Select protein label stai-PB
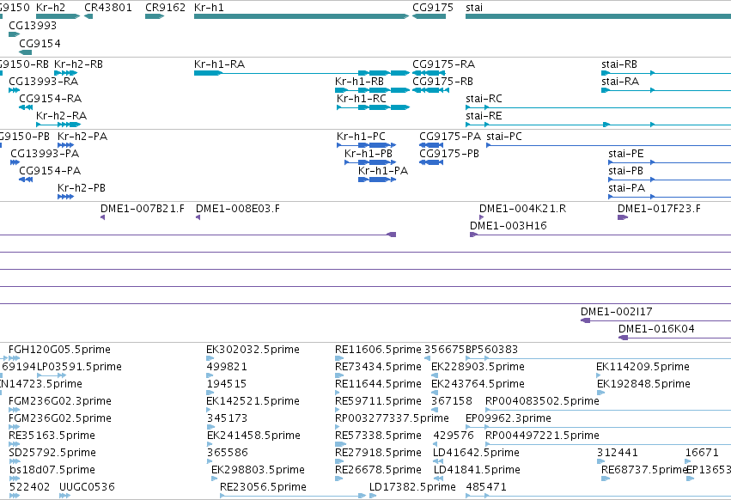 (x=625, y=171)
